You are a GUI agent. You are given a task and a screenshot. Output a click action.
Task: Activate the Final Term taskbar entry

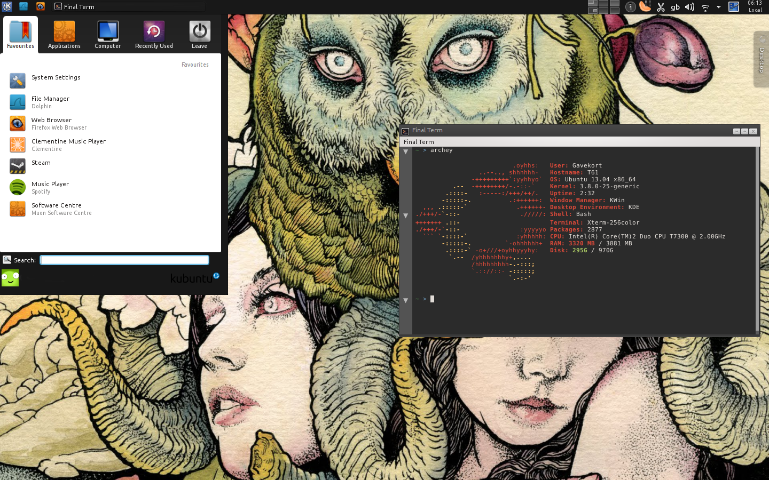tap(128, 7)
